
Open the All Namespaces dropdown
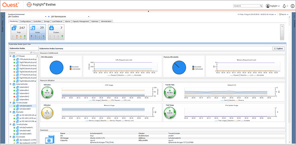[x=88, y=17]
